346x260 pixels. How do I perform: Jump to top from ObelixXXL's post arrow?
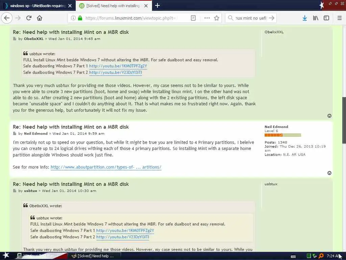click(x=329, y=116)
